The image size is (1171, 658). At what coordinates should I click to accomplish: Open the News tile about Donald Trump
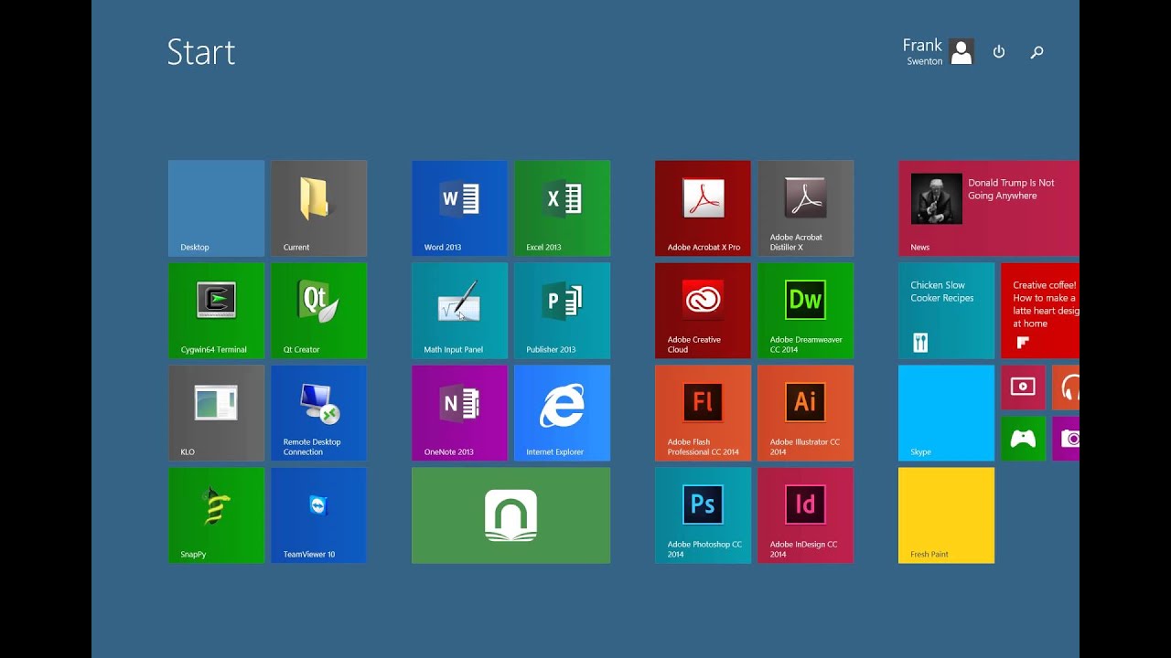coord(989,208)
